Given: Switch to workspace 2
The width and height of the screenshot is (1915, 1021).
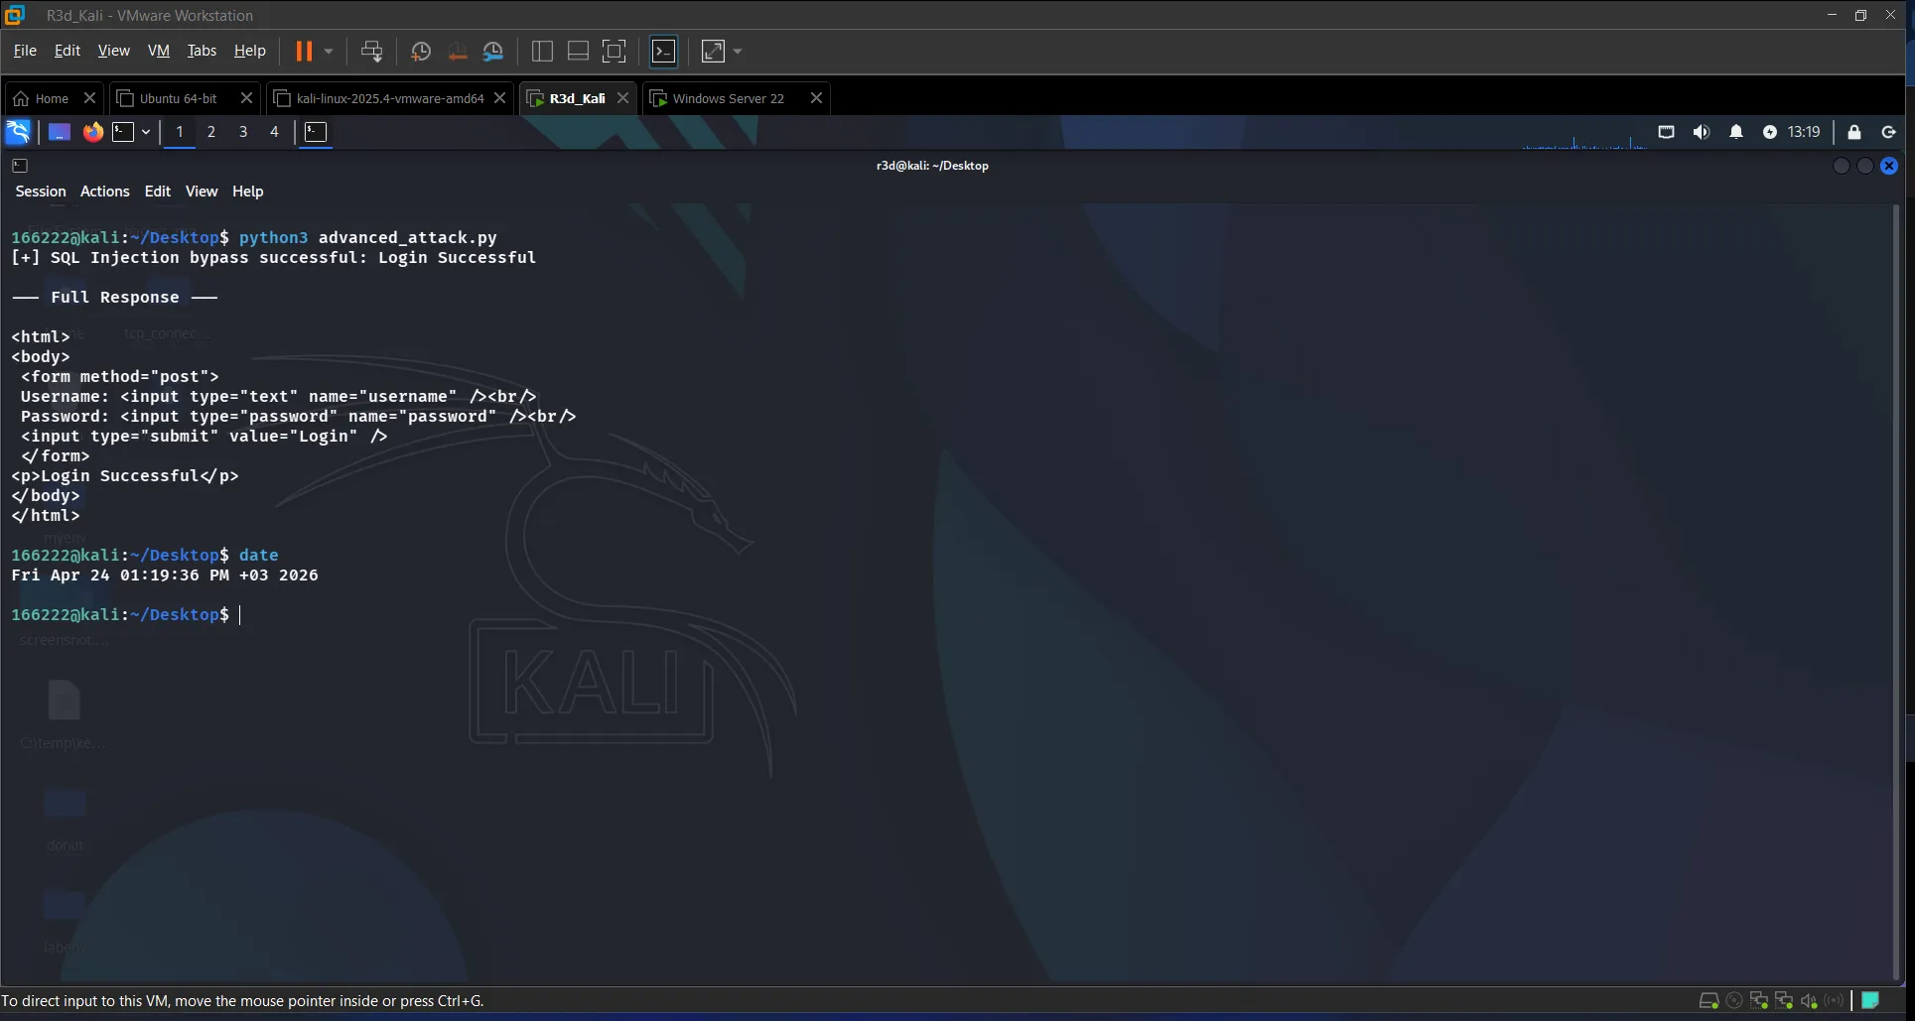Looking at the screenshot, I should tap(210, 132).
